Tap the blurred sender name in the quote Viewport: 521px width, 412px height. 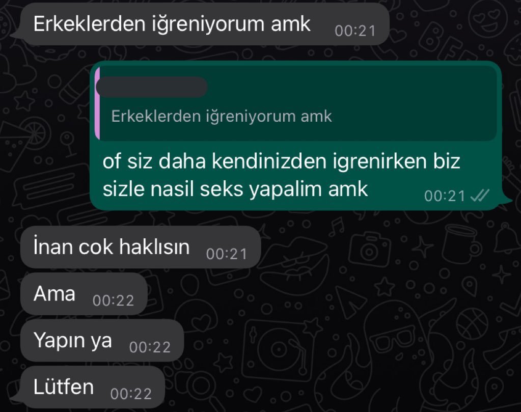[x=152, y=87]
